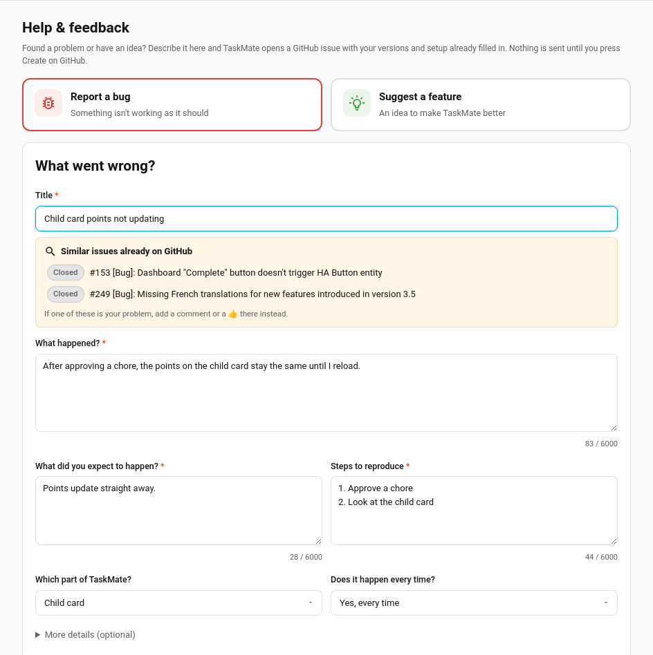Open Does it happen every time dropdown

click(474, 602)
